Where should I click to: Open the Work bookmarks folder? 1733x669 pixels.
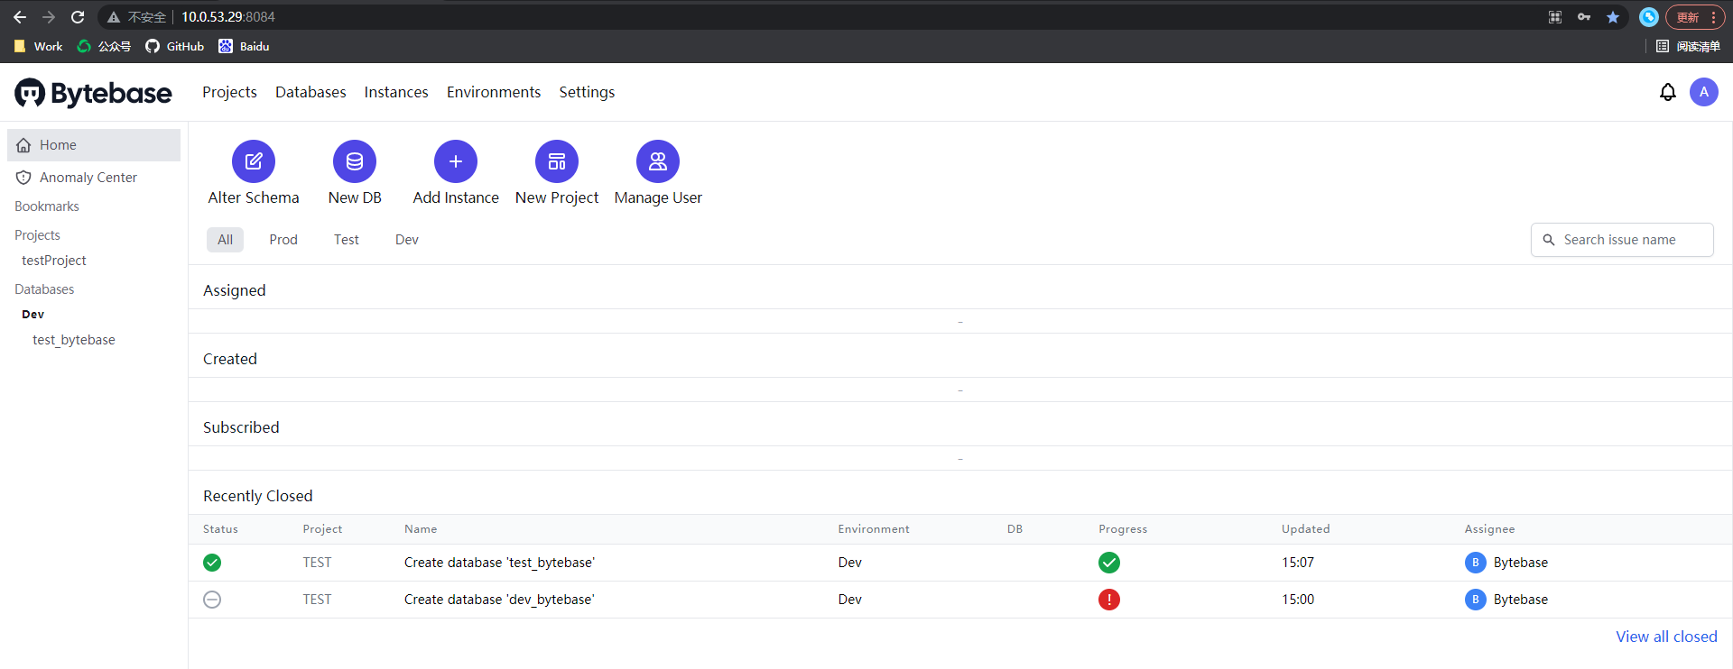(x=39, y=46)
